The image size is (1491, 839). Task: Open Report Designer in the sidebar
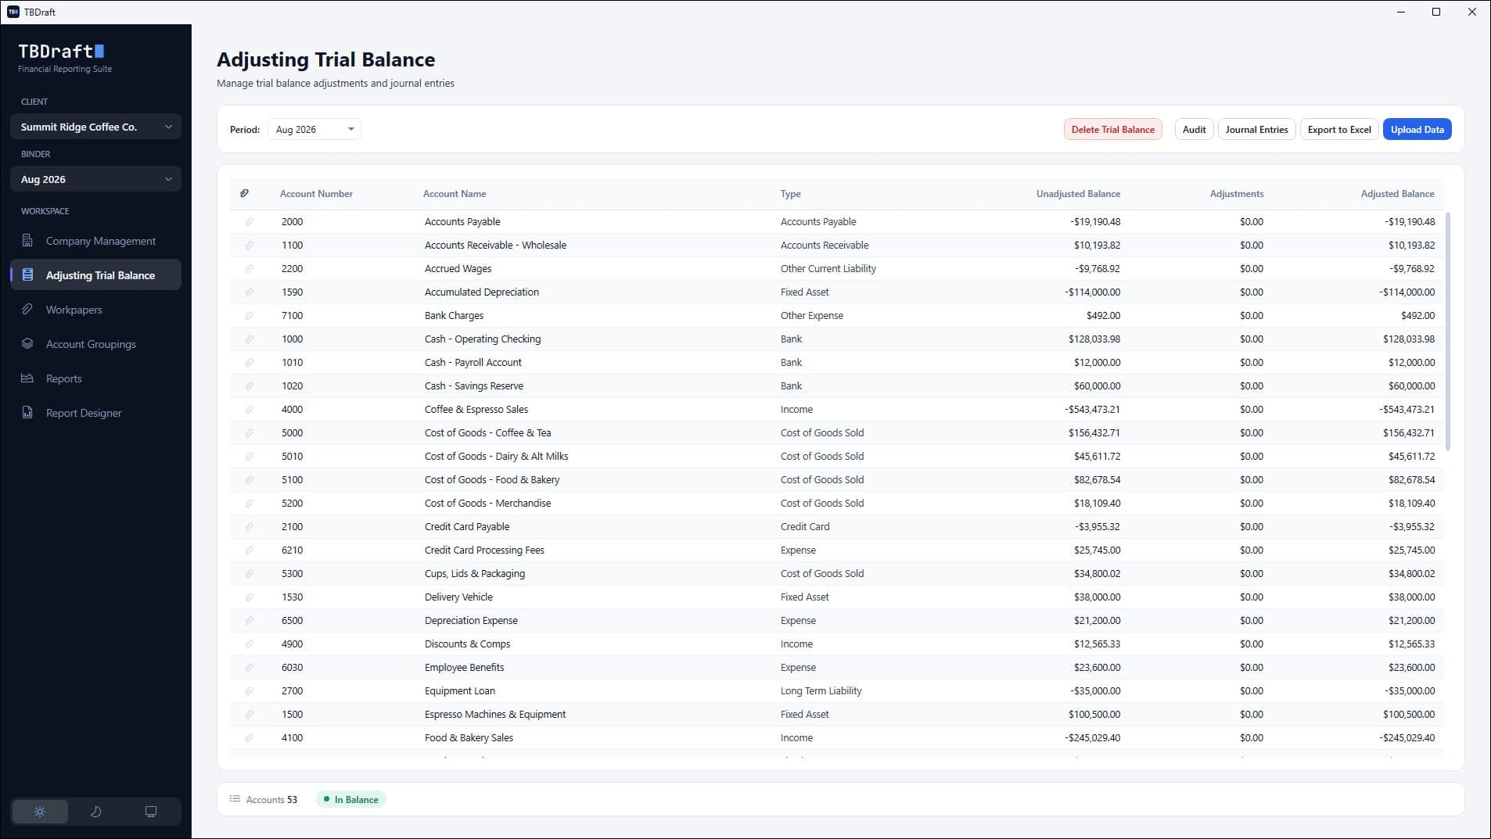pos(95,413)
